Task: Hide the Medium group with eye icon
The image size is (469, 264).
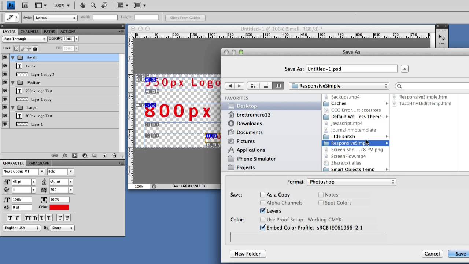Action: [x=5, y=82]
